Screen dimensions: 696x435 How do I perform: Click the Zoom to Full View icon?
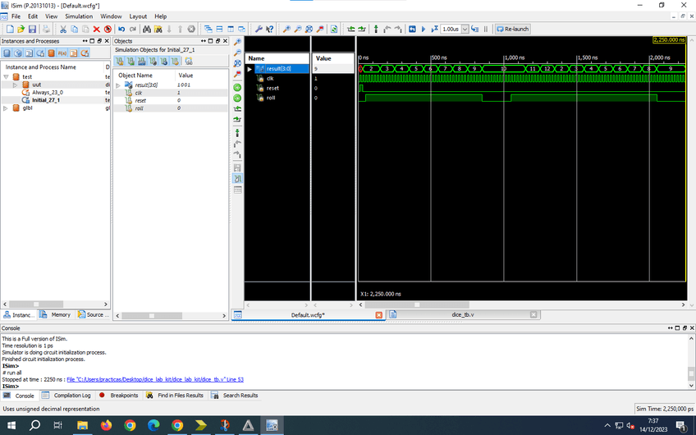pos(309,29)
